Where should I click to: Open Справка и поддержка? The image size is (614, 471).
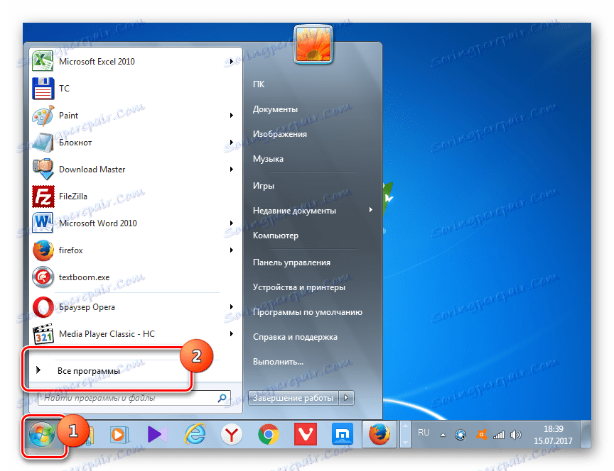coord(295,337)
